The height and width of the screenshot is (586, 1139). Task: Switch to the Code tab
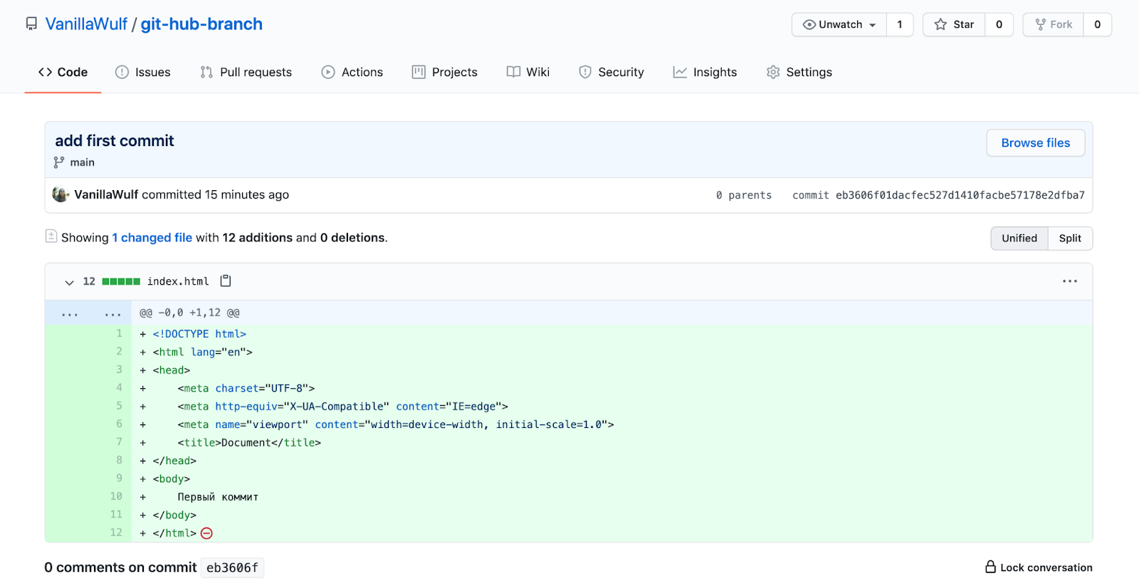(63, 72)
